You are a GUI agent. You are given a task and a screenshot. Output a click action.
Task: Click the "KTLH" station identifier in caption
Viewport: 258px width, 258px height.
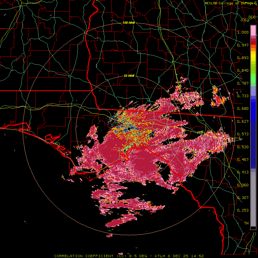pos(160,256)
